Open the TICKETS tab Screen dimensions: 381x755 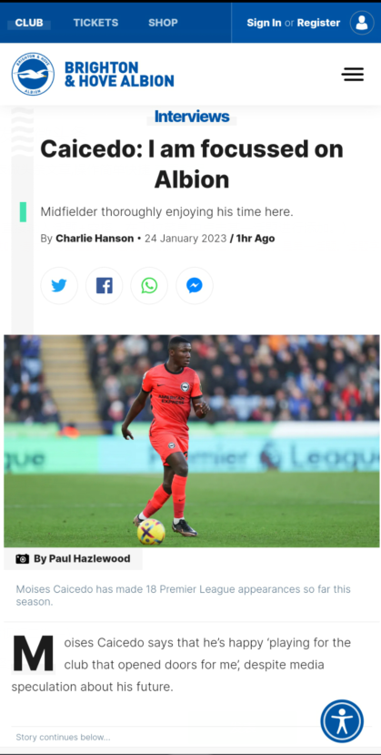tap(95, 23)
